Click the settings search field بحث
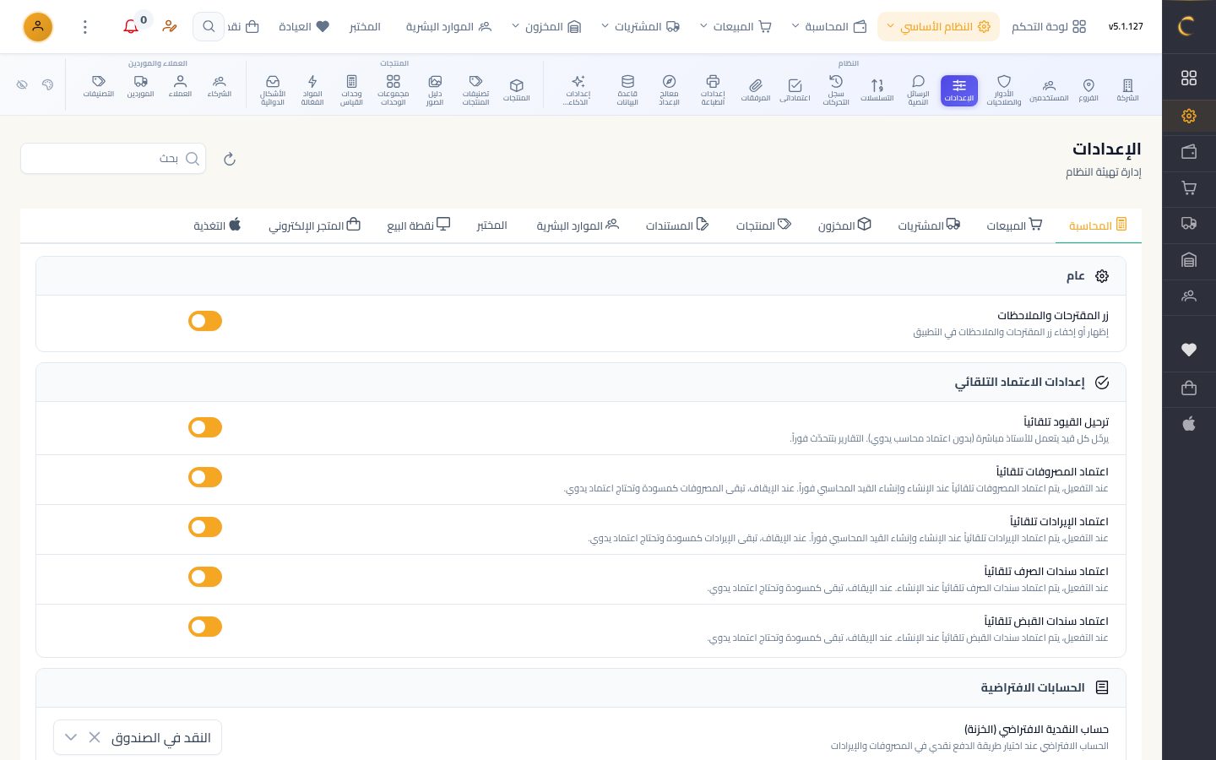 [113, 159]
